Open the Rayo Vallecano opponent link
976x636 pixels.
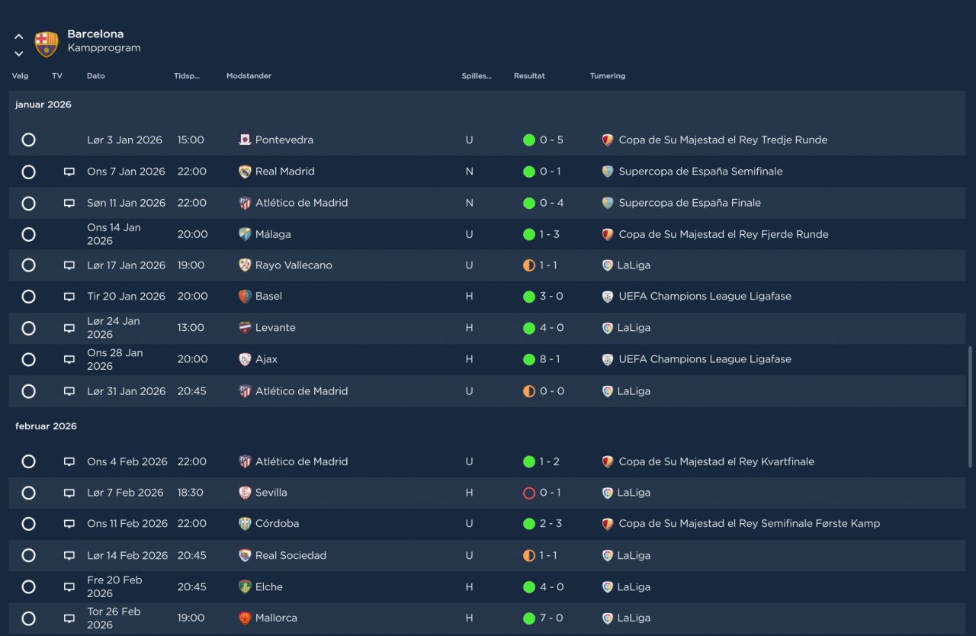pyautogui.click(x=294, y=265)
